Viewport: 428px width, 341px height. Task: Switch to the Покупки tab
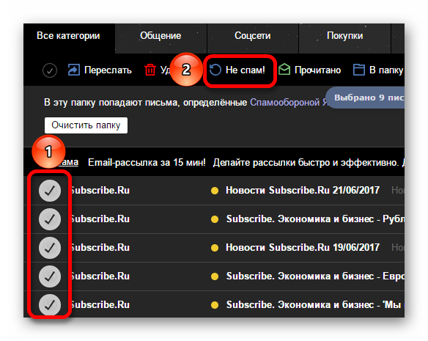click(344, 38)
